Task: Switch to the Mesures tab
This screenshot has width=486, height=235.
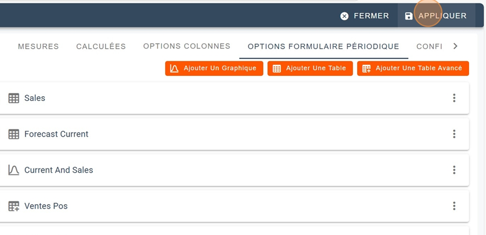Action: tap(38, 46)
